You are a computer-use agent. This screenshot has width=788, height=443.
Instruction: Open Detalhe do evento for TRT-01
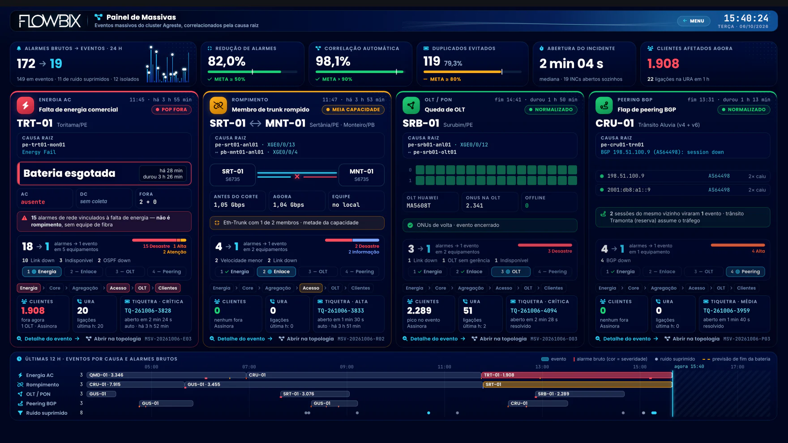pos(48,339)
